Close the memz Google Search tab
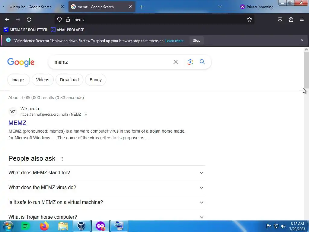 point(130,7)
